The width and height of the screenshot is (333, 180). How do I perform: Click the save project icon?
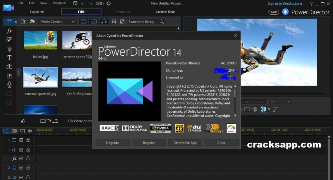(75, 3)
